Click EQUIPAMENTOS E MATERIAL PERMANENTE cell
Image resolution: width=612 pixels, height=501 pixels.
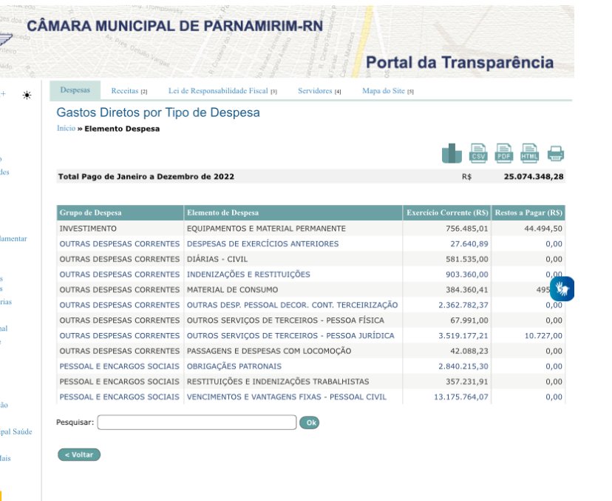[266, 229]
